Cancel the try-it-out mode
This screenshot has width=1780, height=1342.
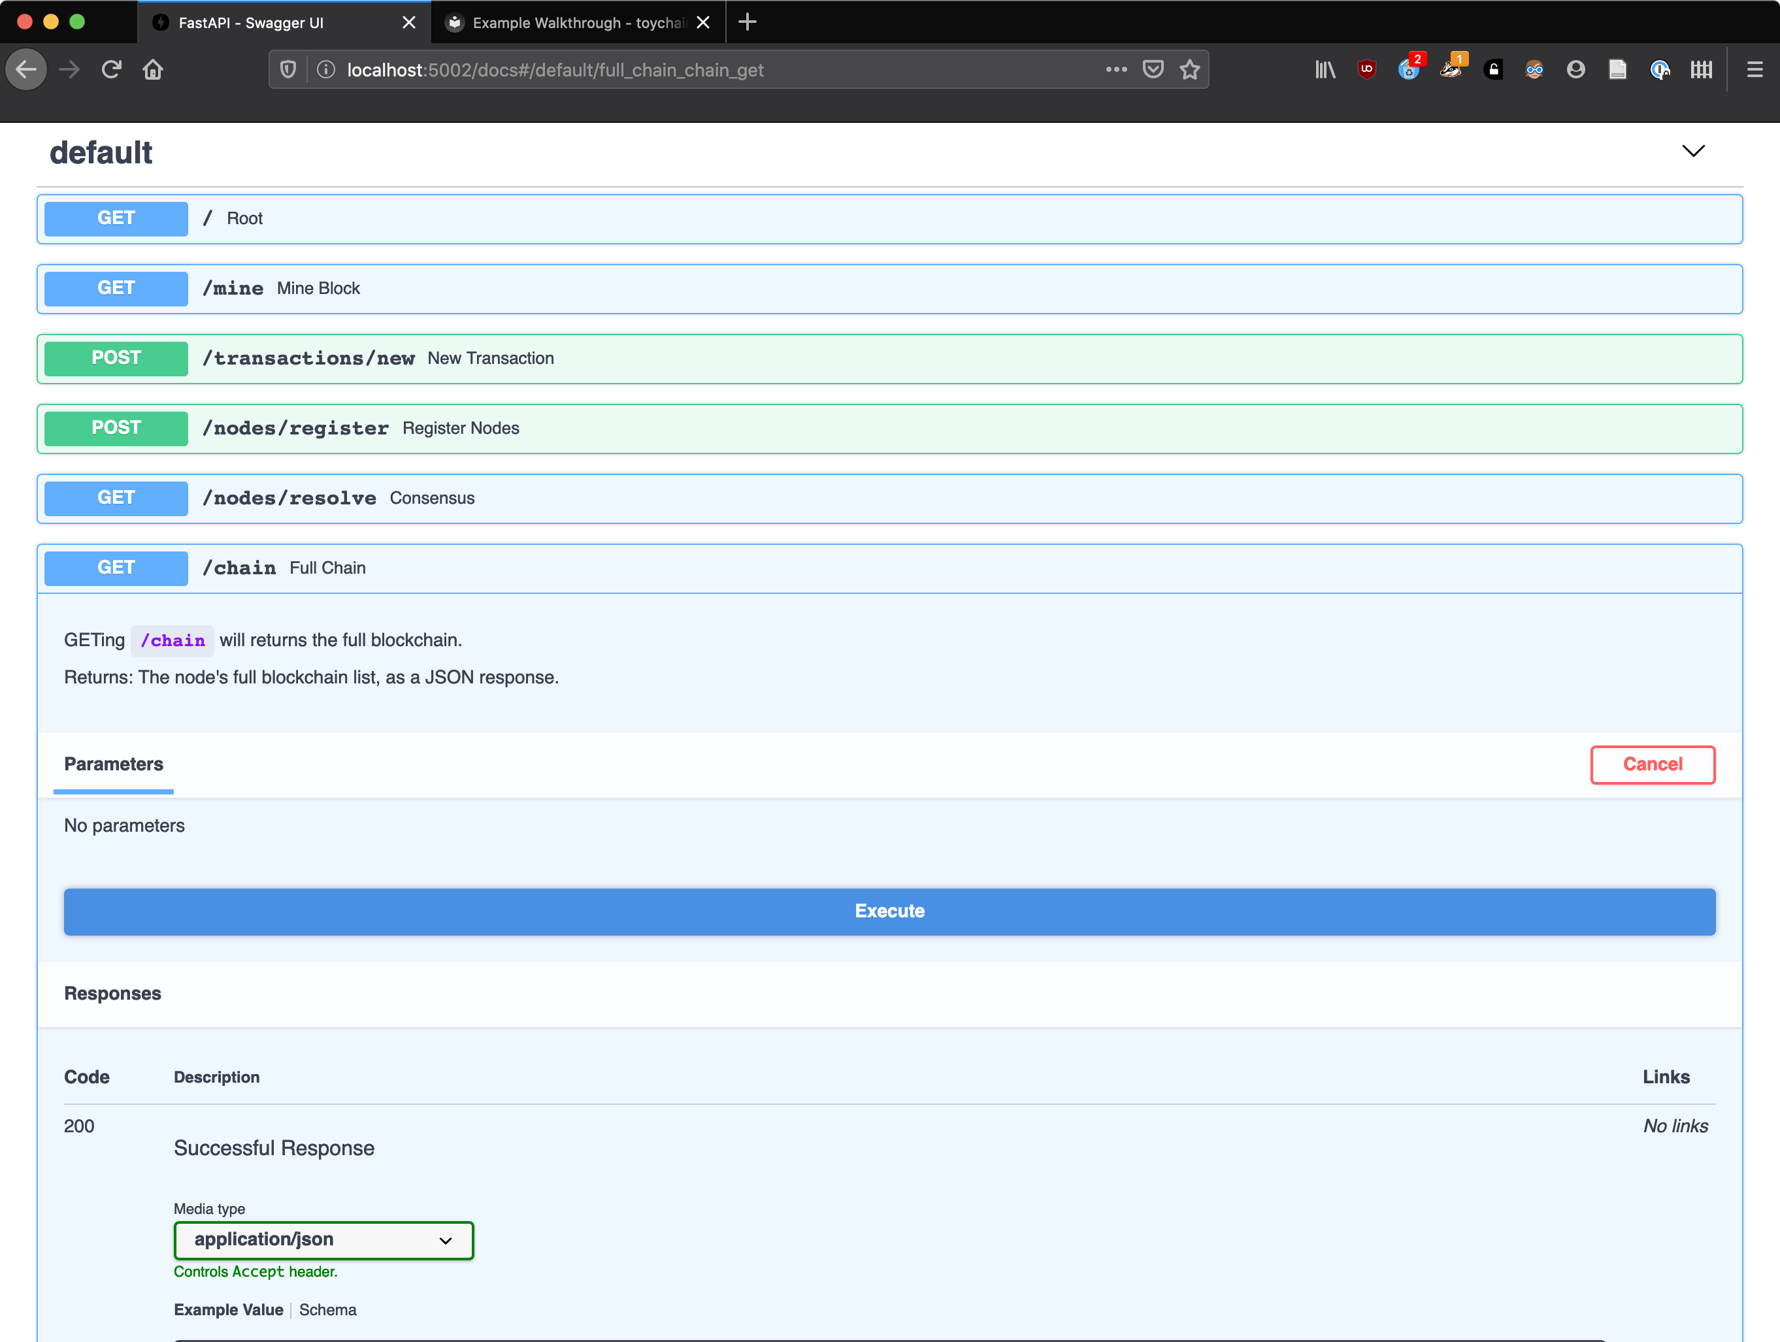(x=1653, y=764)
